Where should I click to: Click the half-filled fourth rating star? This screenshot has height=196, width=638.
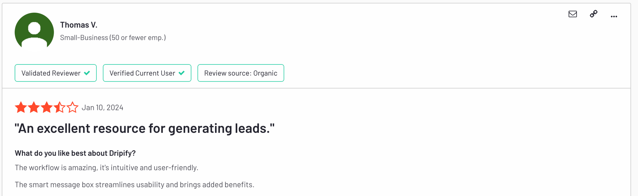coord(59,107)
